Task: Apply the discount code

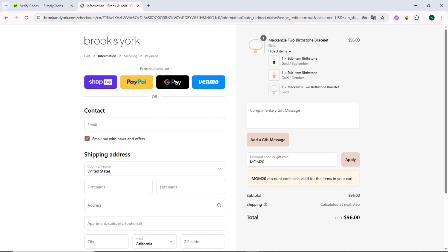Action: pyautogui.click(x=350, y=159)
